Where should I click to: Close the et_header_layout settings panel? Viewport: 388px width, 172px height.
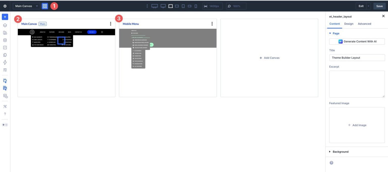coord(383,16)
